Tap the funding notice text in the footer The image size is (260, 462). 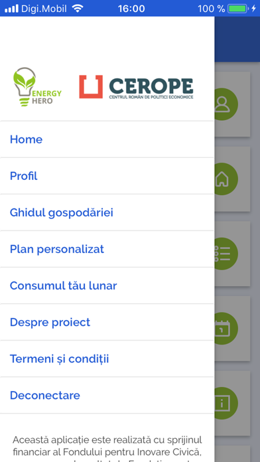[107, 448]
